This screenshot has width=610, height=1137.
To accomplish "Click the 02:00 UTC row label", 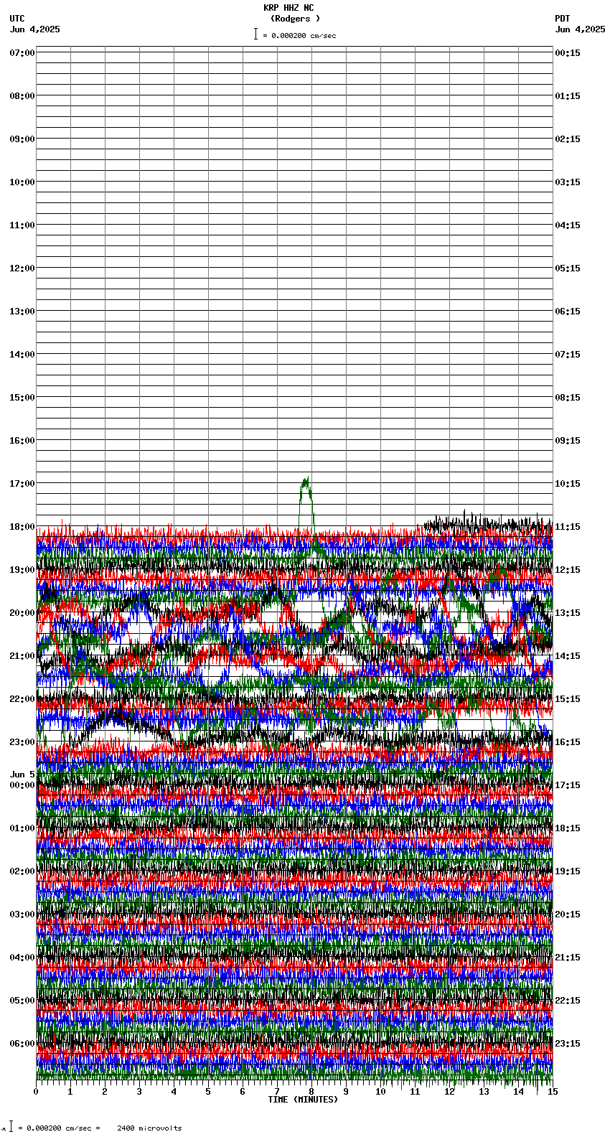I will (22, 871).
